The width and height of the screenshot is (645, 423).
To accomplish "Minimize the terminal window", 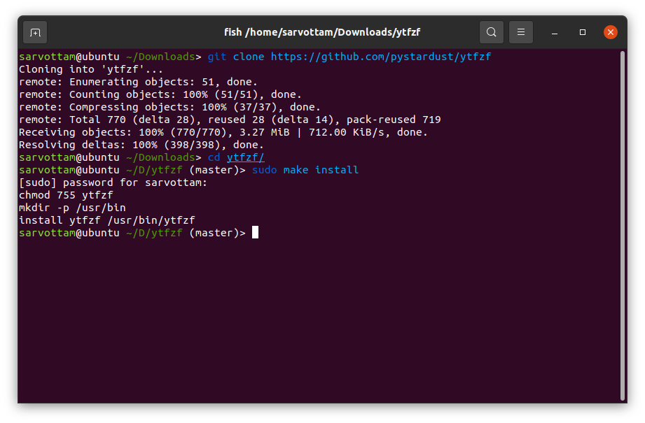I will (555, 32).
